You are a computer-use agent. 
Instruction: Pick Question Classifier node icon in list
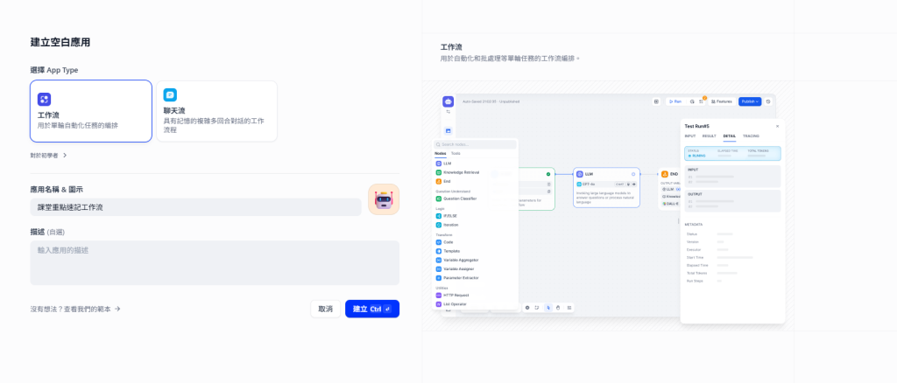pos(439,198)
